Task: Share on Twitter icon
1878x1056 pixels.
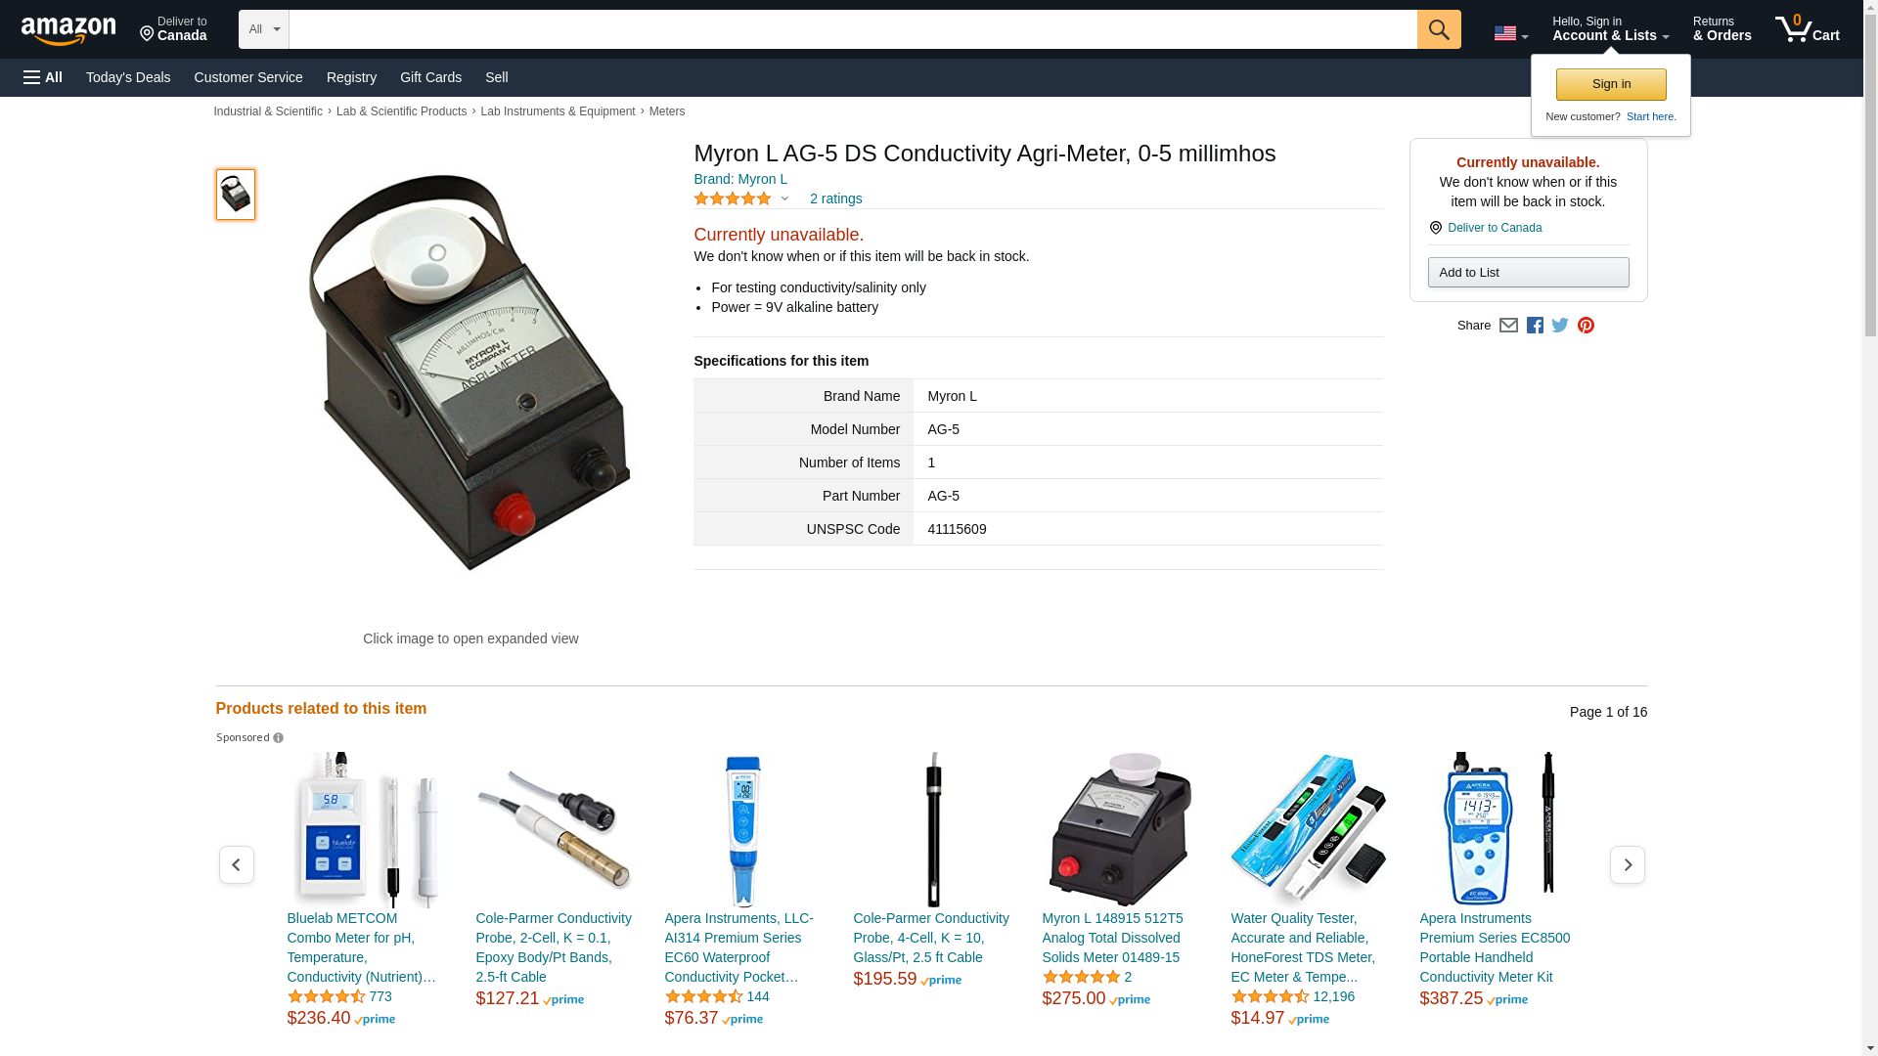Action: click(1560, 326)
